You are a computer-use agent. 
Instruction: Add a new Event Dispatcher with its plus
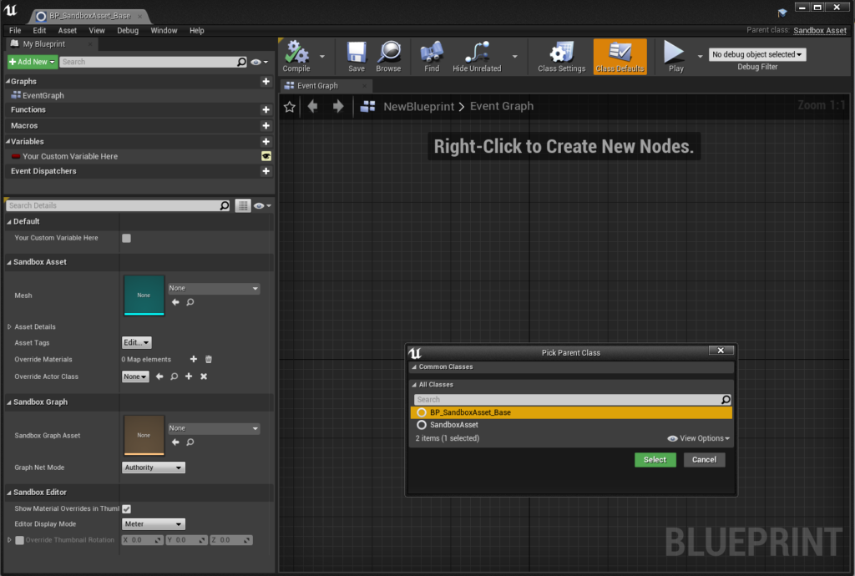pyautogui.click(x=266, y=171)
